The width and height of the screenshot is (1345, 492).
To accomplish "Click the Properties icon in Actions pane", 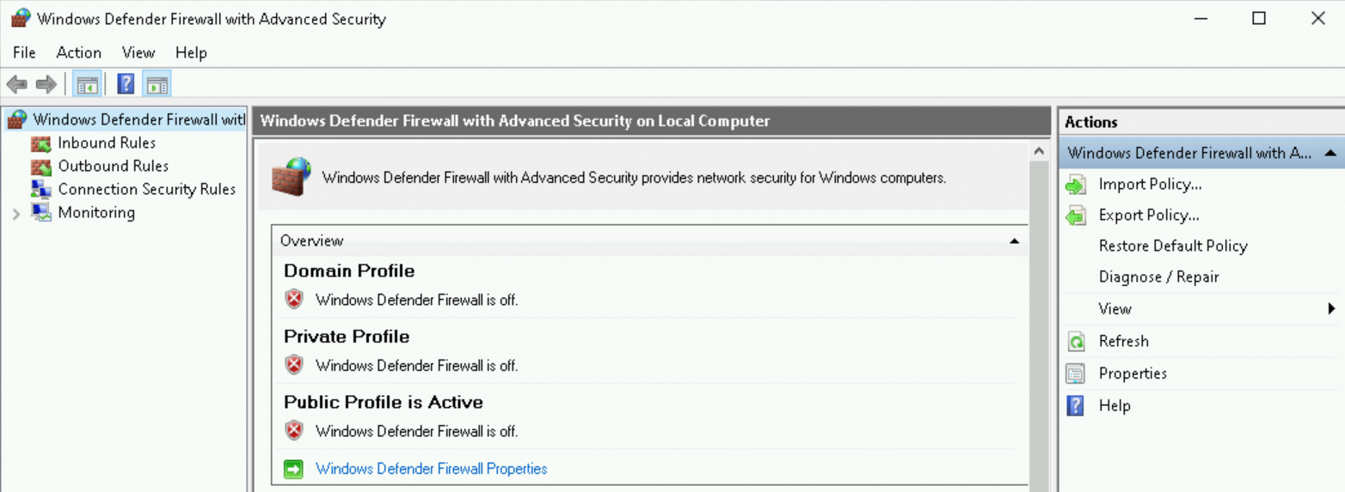I will (1076, 374).
